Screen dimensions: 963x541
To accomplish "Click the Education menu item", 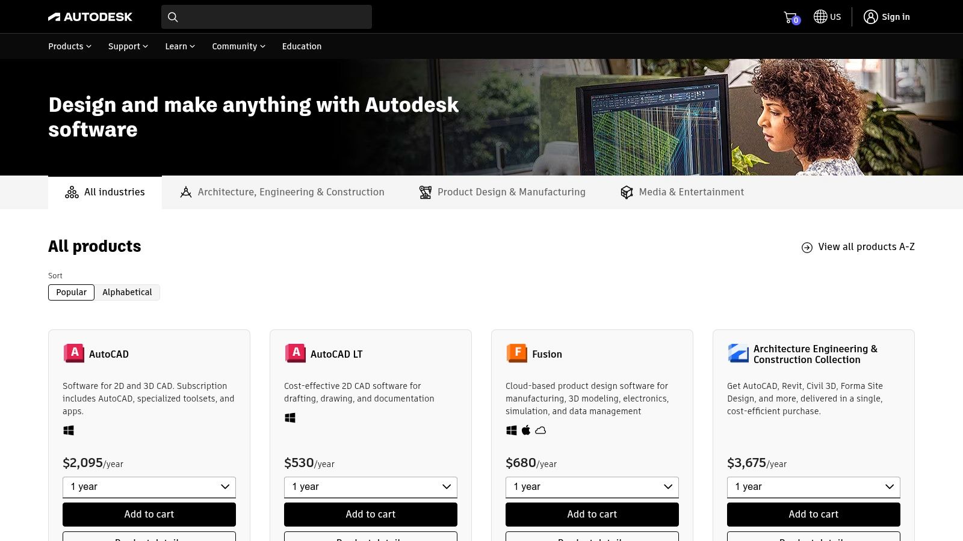I will coord(302,46).
